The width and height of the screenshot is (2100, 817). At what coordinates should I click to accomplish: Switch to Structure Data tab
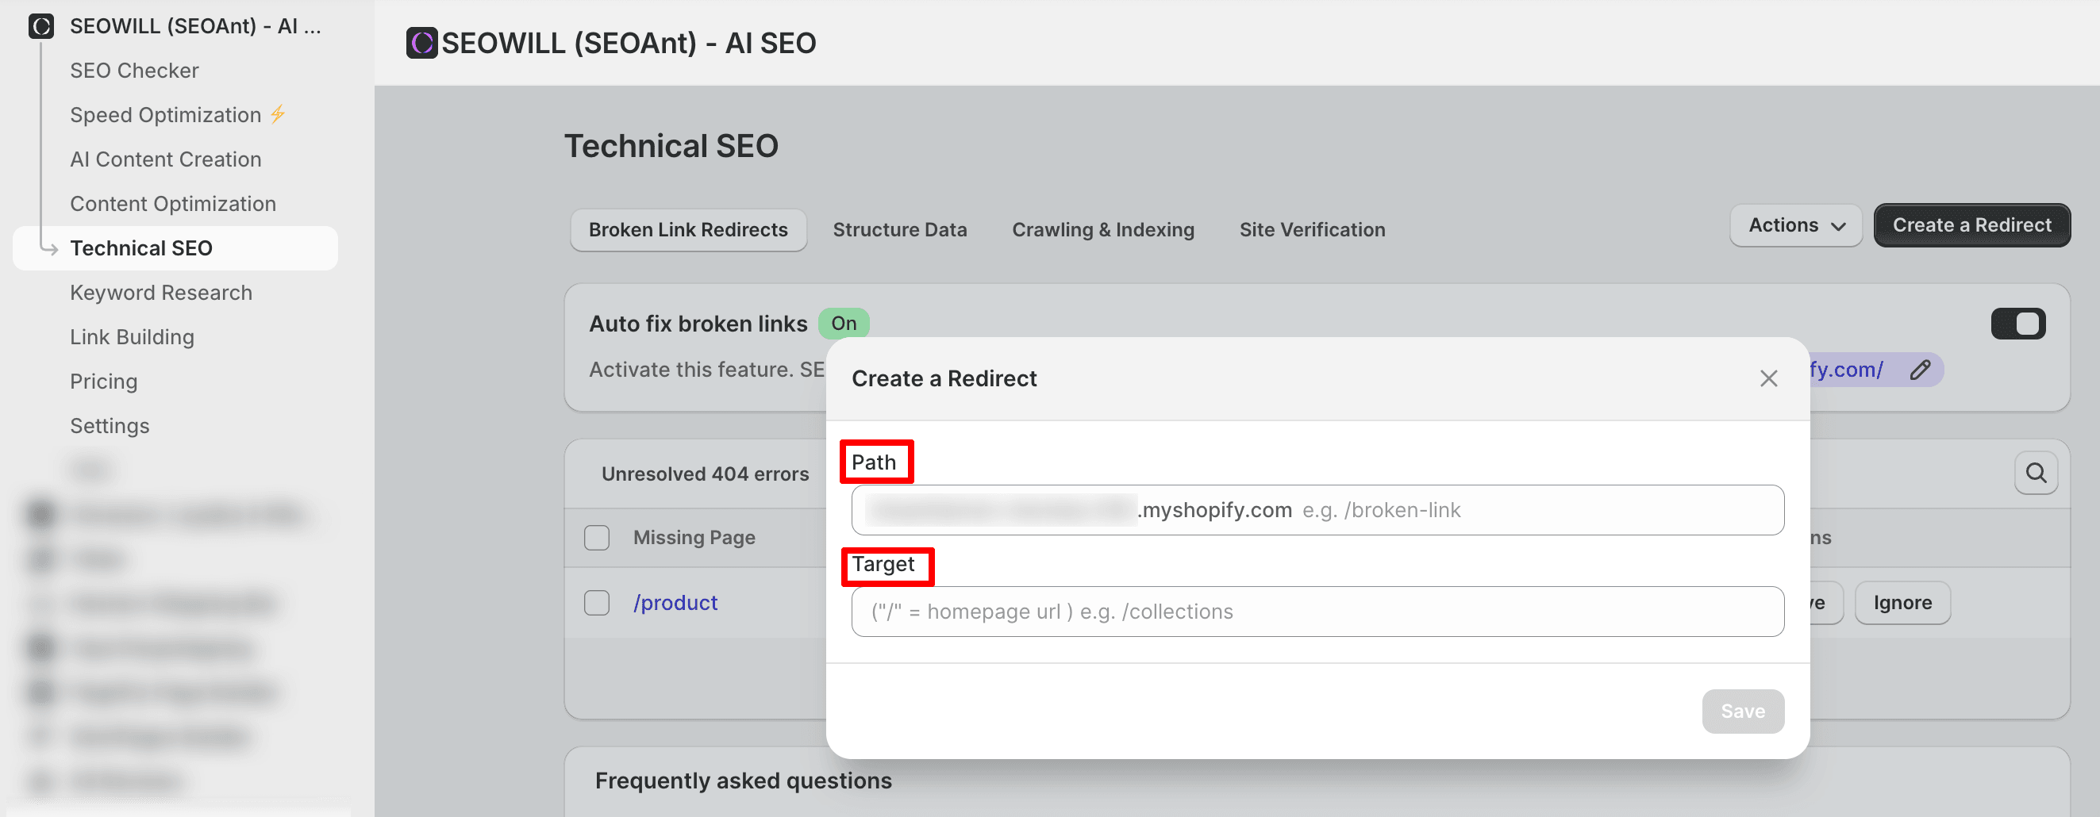[x=899, y=230]
